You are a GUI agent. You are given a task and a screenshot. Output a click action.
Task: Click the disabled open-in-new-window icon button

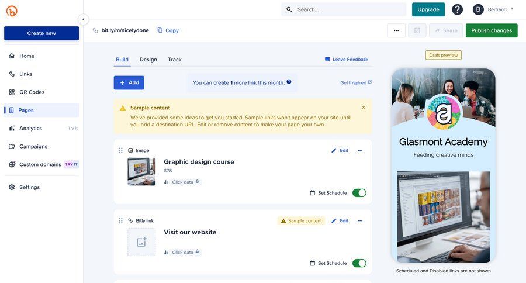(x=417, y=30)
